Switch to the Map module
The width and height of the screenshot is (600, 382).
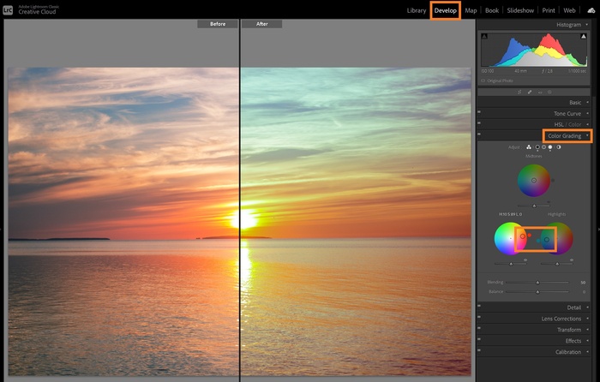pos(471,11)
